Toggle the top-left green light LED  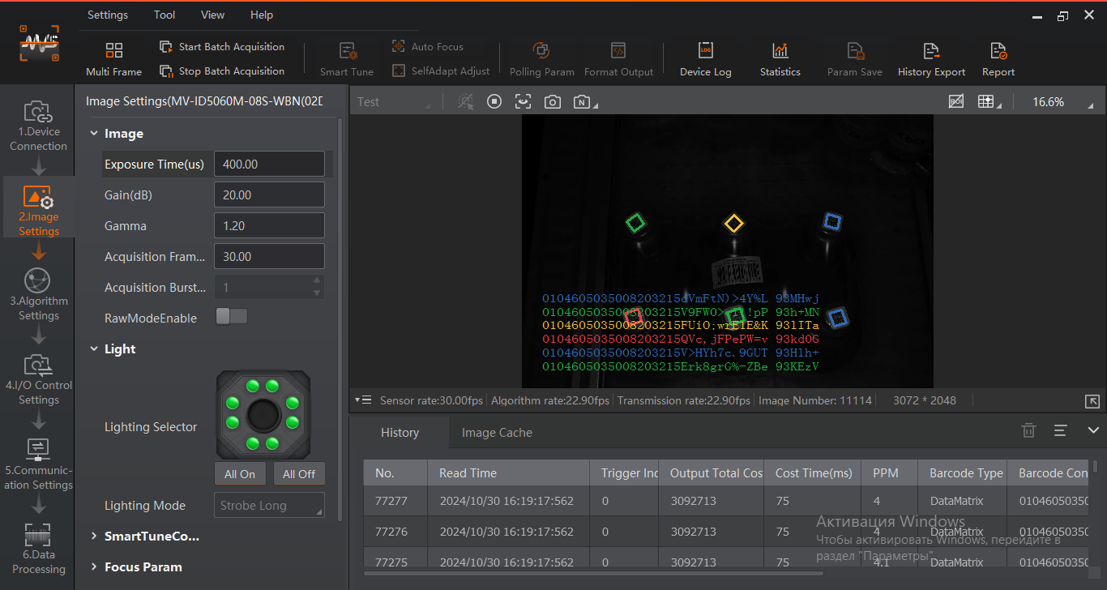click(252, 386)
